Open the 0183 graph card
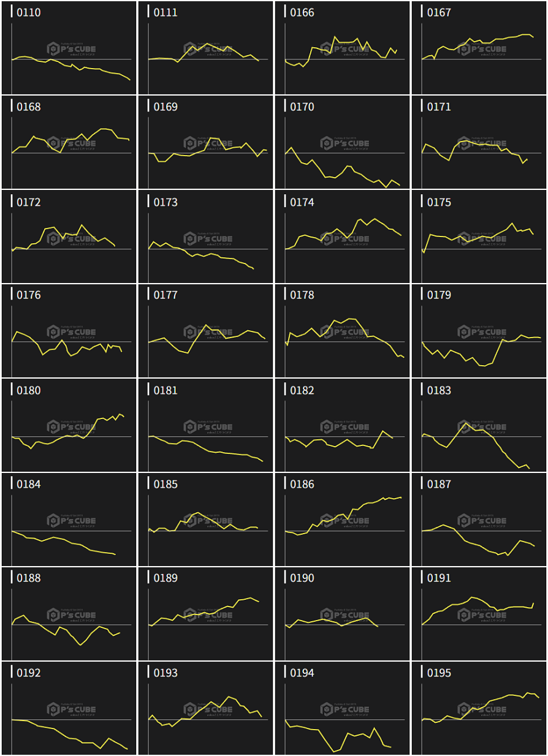548x756 pixels. click(x=479, y=426)
